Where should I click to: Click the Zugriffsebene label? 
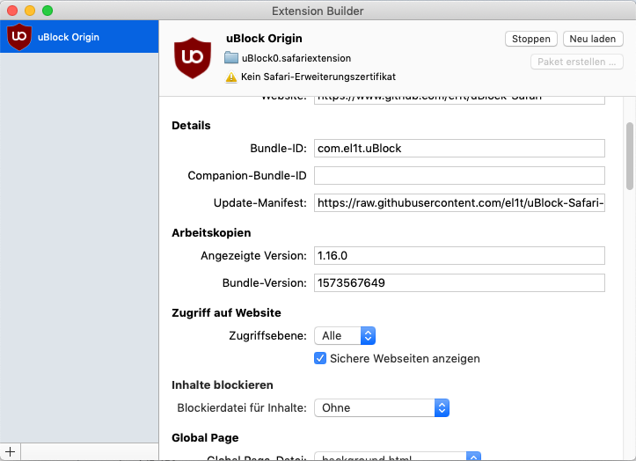[x=267, y=335]
